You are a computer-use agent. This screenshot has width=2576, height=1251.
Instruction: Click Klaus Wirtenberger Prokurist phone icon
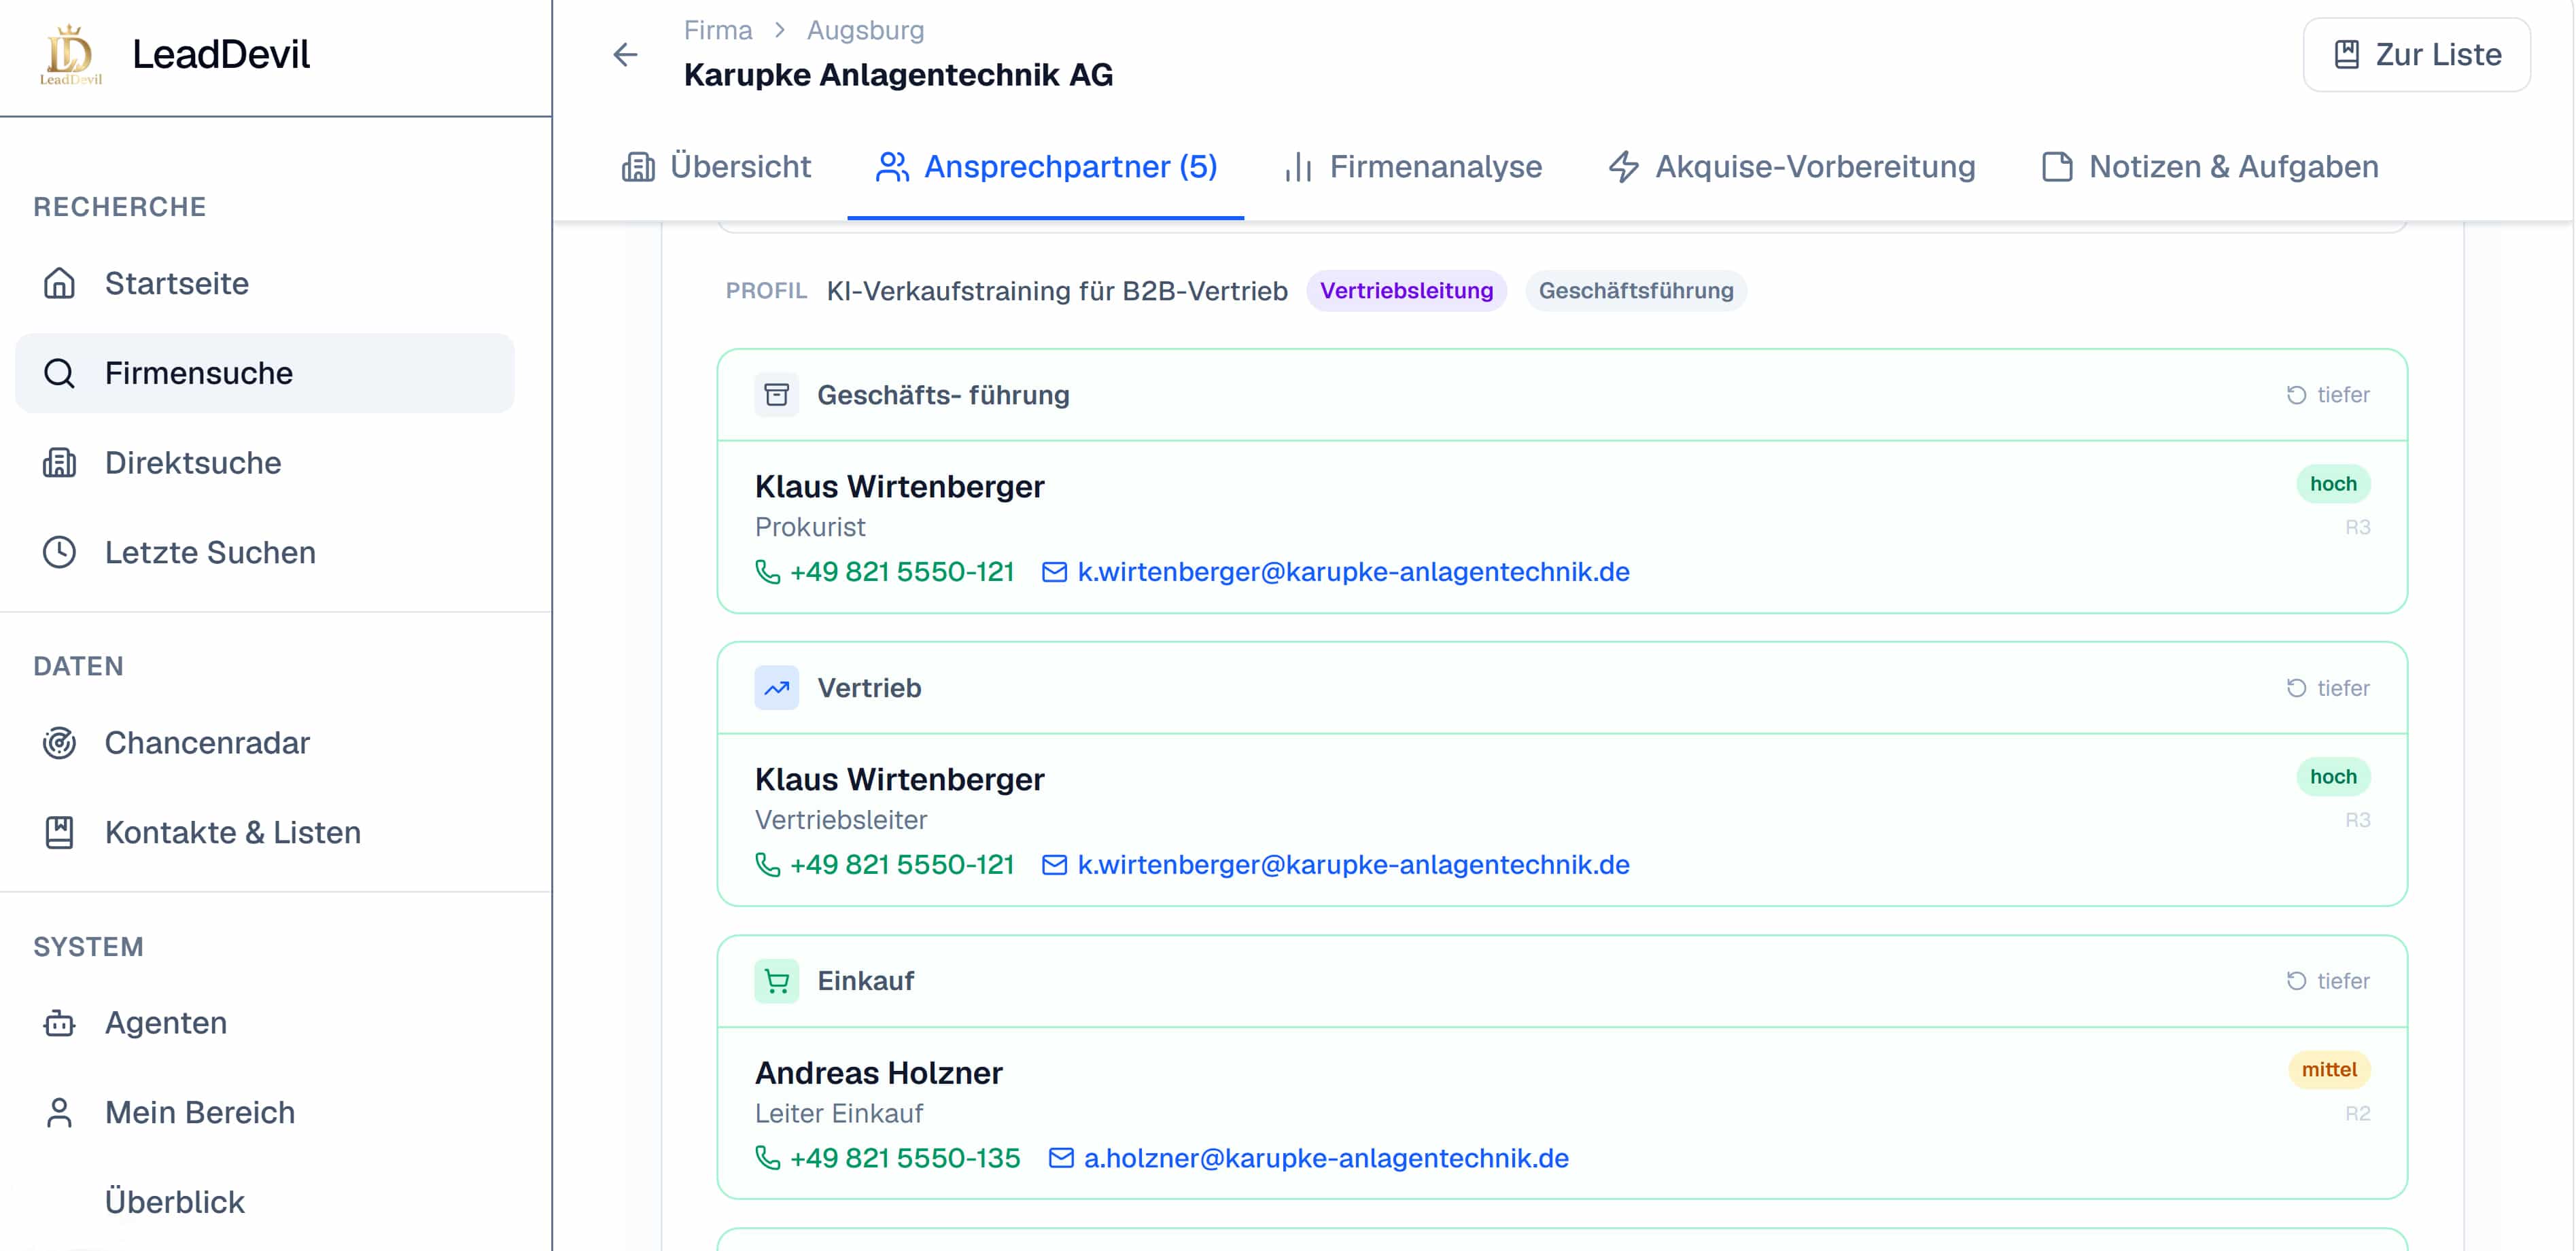[767, 572]
